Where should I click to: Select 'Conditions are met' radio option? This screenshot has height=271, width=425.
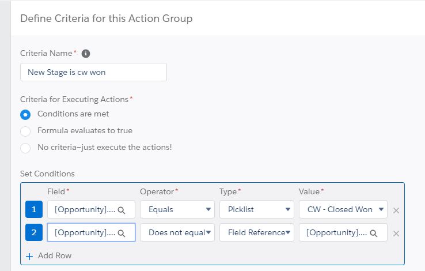pos(25,114)
